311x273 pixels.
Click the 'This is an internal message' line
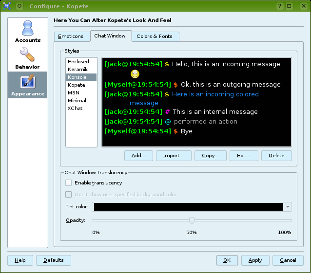point(215,112)
